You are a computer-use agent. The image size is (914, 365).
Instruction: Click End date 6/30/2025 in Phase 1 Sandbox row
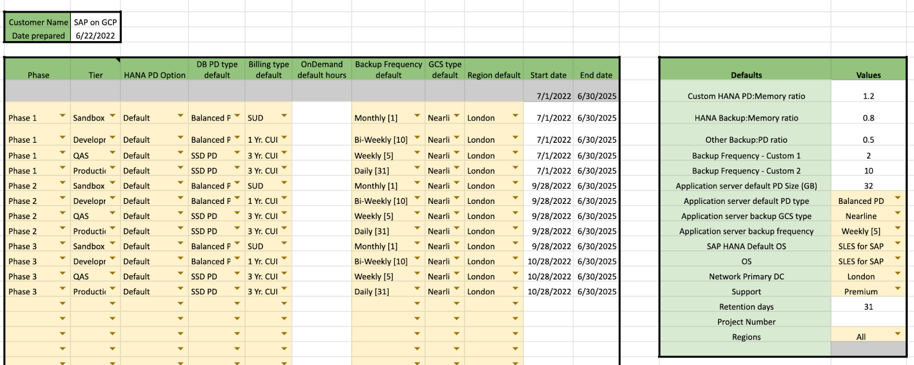point(597,118)
